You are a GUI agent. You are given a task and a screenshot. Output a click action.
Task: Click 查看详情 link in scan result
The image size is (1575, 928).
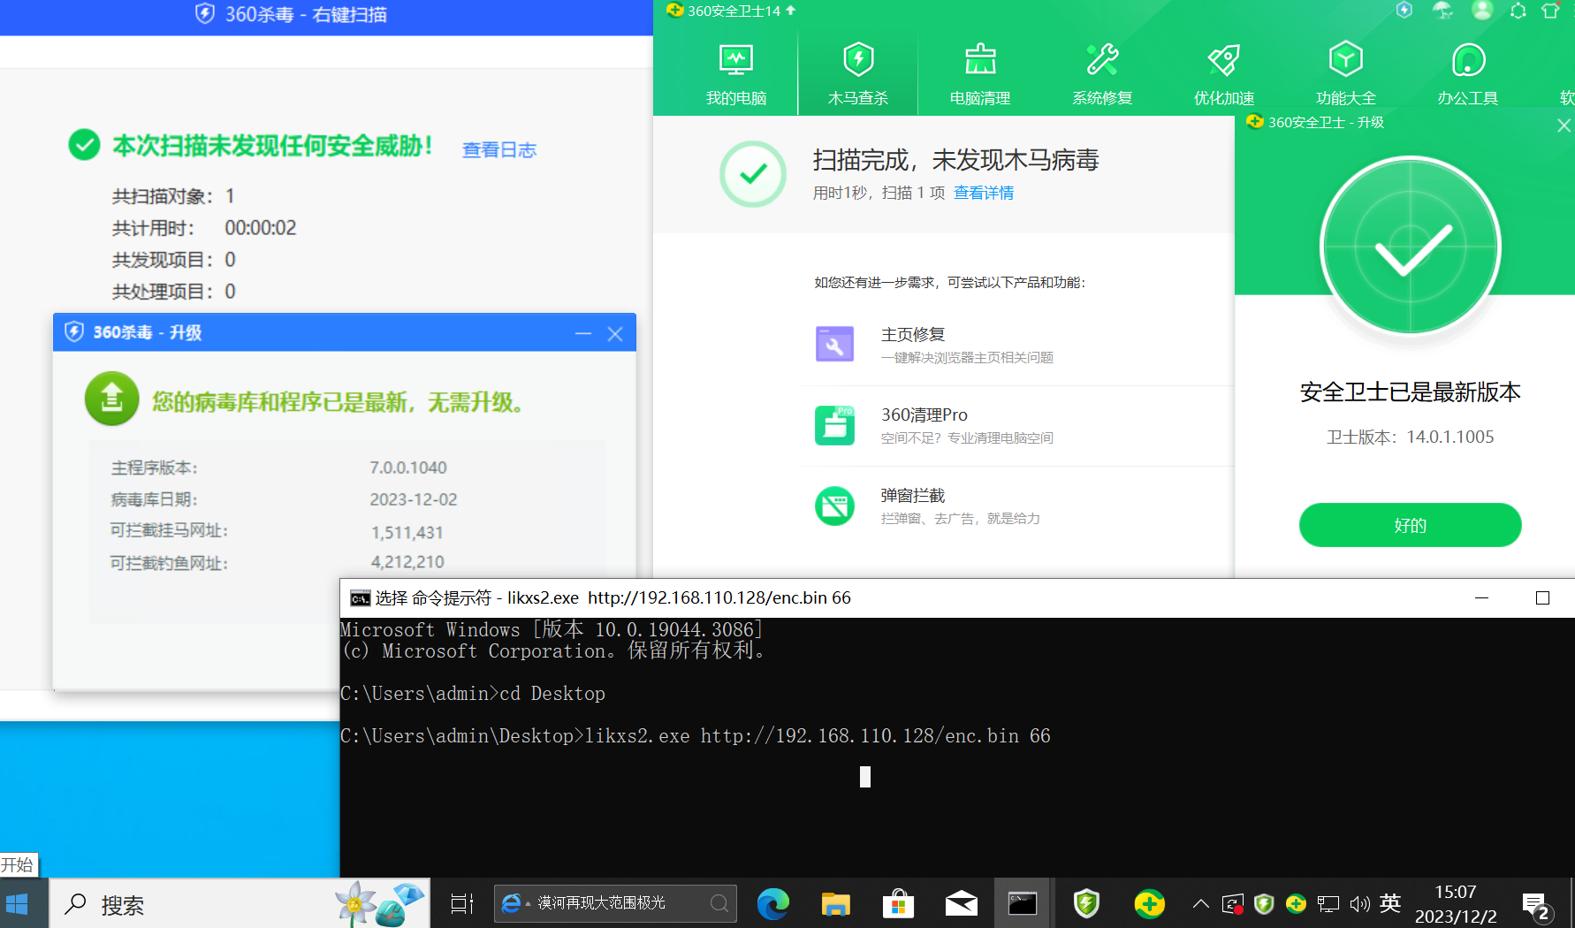pos(984,193)
